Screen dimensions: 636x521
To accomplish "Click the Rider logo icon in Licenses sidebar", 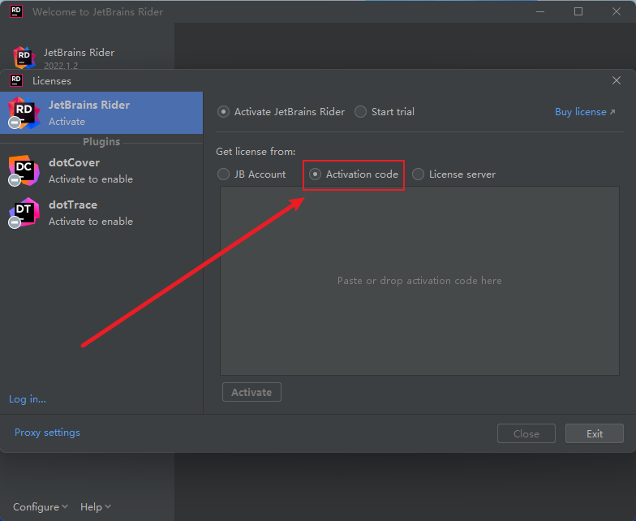I will (24, 112).
